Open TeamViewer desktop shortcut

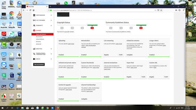click(x=4, y=66)
